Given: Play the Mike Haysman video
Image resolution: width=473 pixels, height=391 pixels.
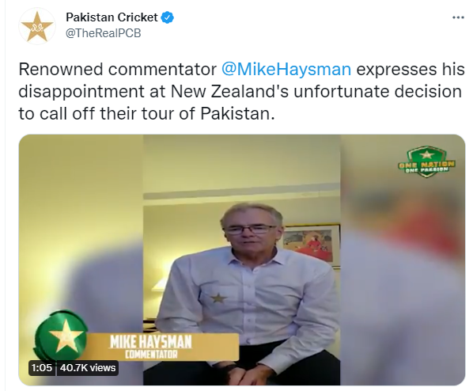Looking at the screenshot, I should 241,260.
